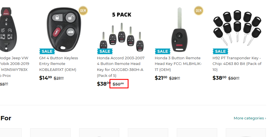Open Honda Accord 2003-2007 Remote Head Key title
The image size is (275, 137).
click(x=121, y=67)
